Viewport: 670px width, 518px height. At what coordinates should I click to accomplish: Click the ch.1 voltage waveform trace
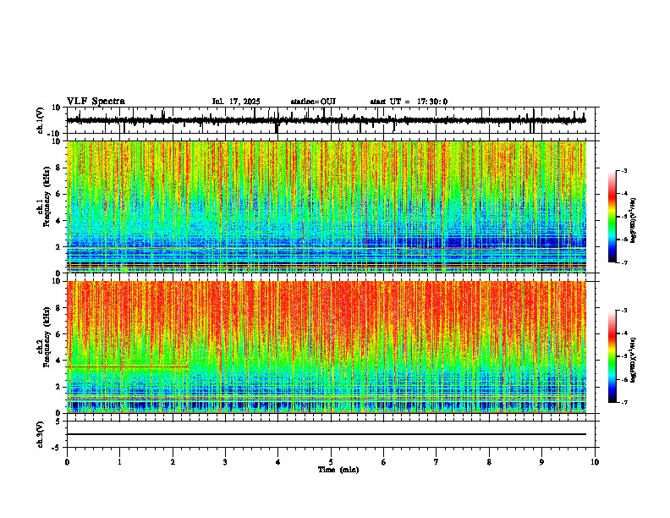tap(326, 120)
